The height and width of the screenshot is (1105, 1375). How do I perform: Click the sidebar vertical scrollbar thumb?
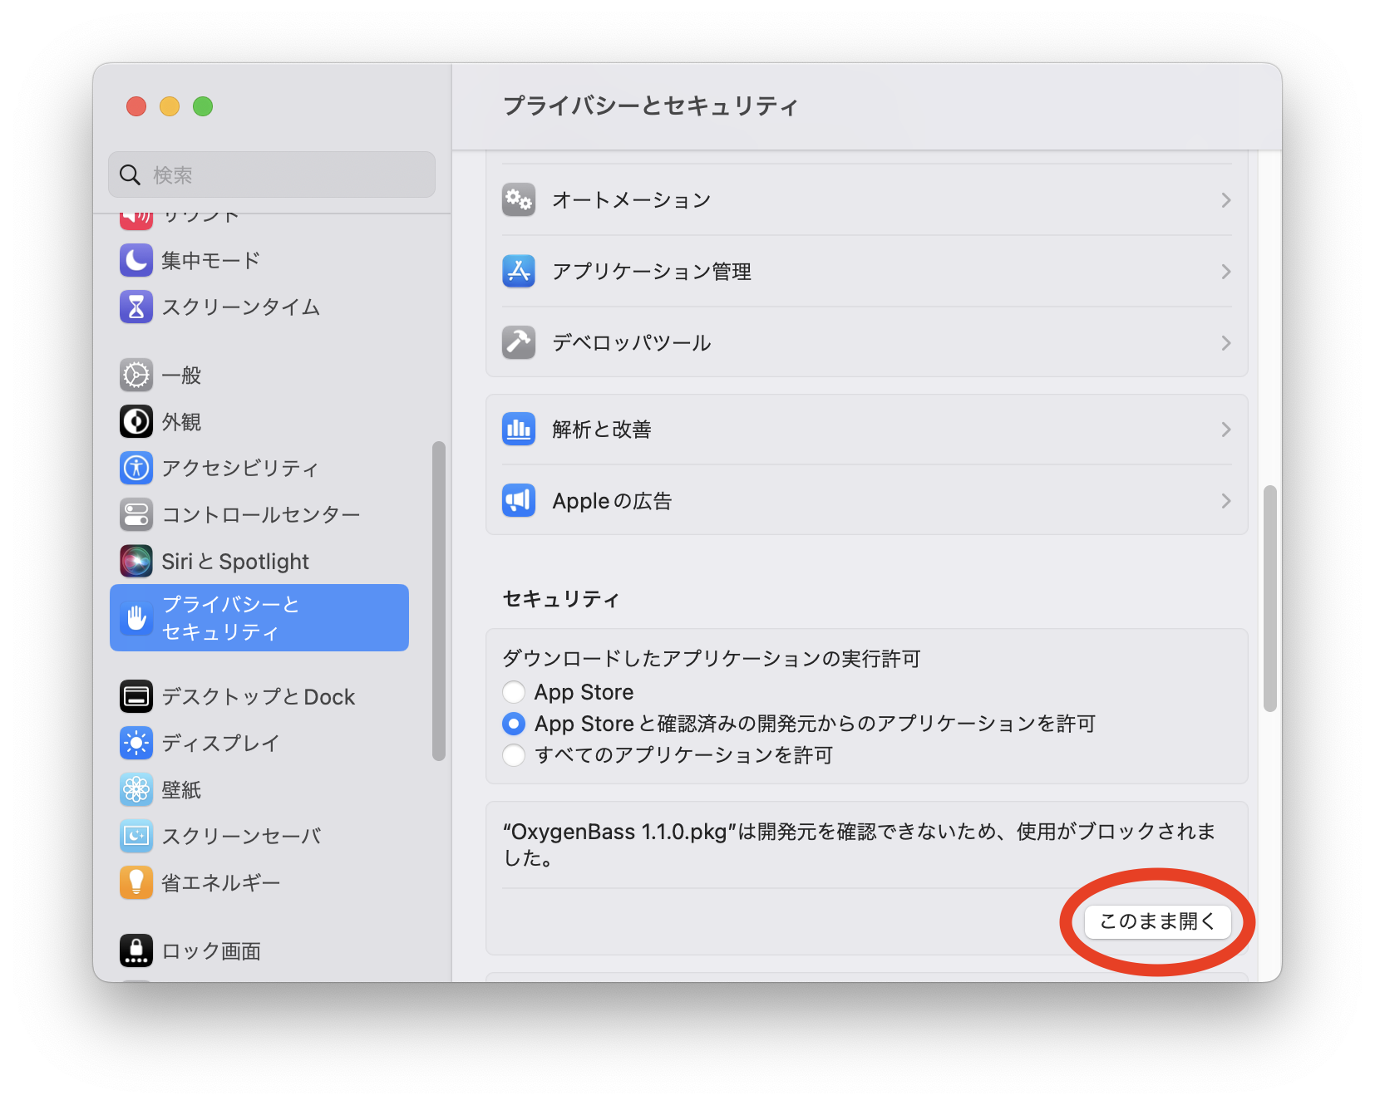coord(439,601)
